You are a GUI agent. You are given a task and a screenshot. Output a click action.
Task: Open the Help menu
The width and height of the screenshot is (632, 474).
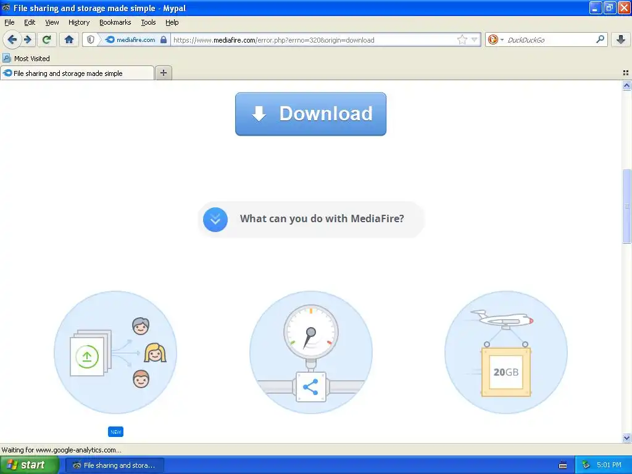[x=172, y=22]
